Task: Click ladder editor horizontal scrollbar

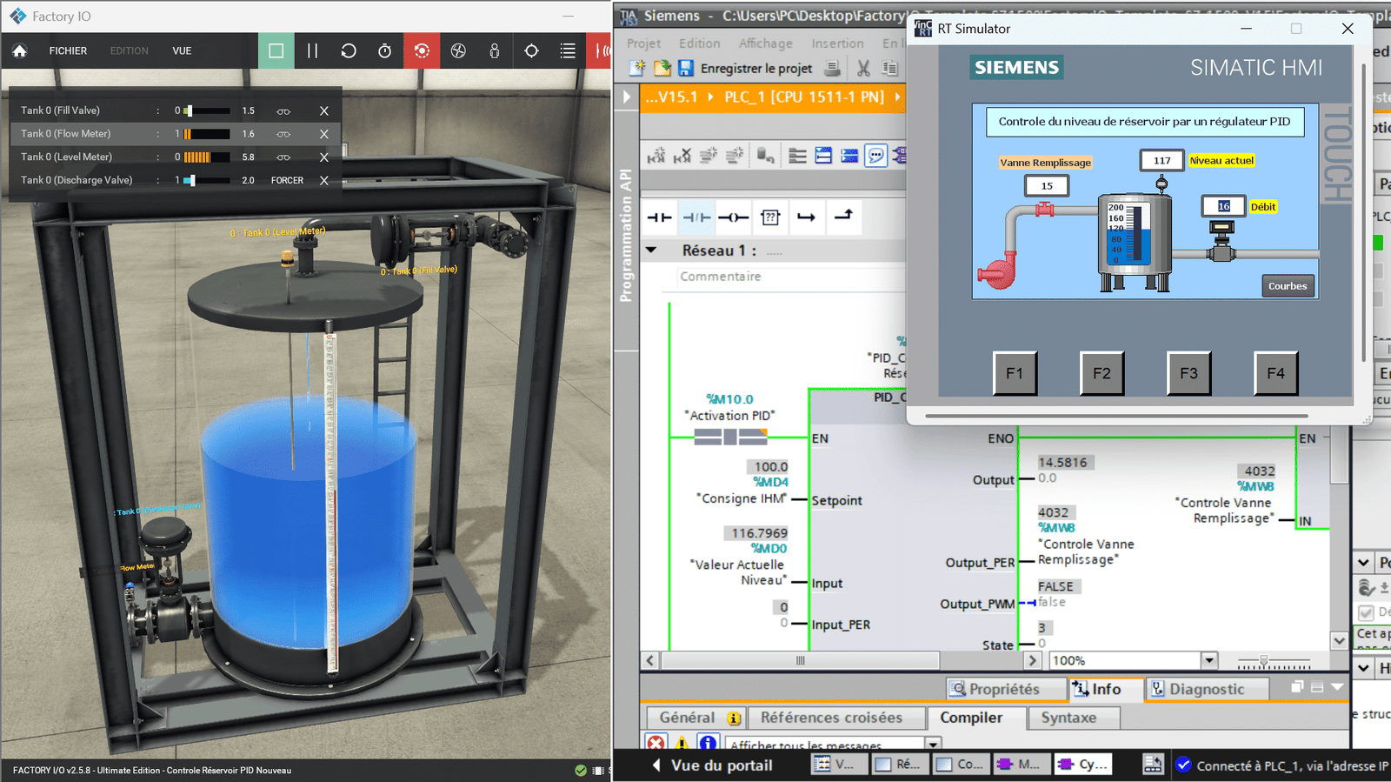Action: pos(801,660)
